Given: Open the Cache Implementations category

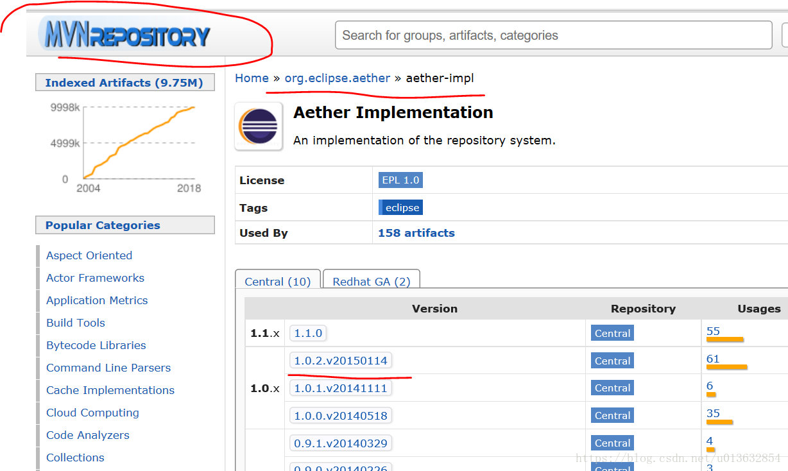Looking at the screenshot, I should tap(110, 390).
